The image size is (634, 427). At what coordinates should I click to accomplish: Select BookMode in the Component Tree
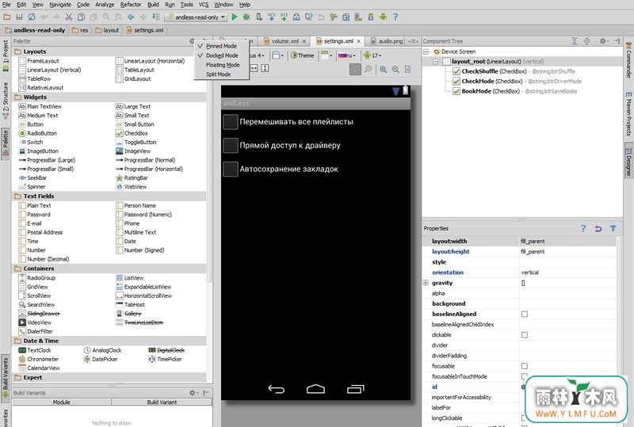[x=514, y=91]
